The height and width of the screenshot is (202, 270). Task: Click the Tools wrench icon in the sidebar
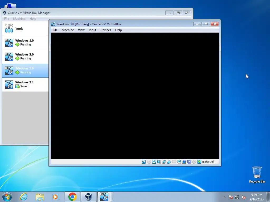coord(9,28)
